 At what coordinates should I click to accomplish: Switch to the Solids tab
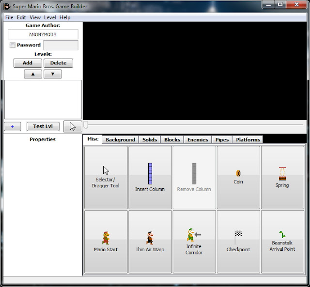click(x=150, y=140)
